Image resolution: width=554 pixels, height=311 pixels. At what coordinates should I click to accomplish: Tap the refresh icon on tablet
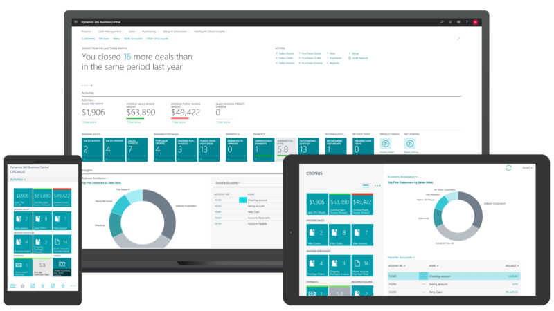pyautogui.click(x=508, y=168)
